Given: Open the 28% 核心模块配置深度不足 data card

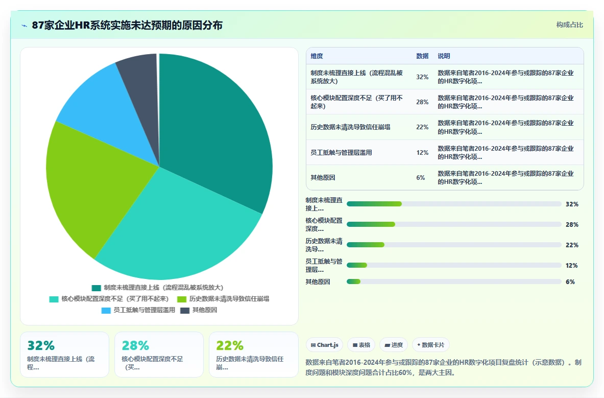Looking at the screenshot, I should coord(159,355).
